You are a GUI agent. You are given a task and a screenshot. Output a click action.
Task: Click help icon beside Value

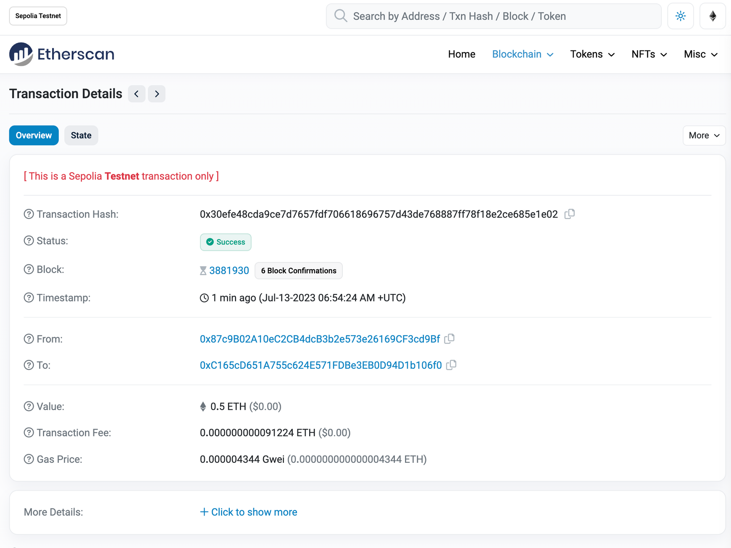click(x=29, y=406)
